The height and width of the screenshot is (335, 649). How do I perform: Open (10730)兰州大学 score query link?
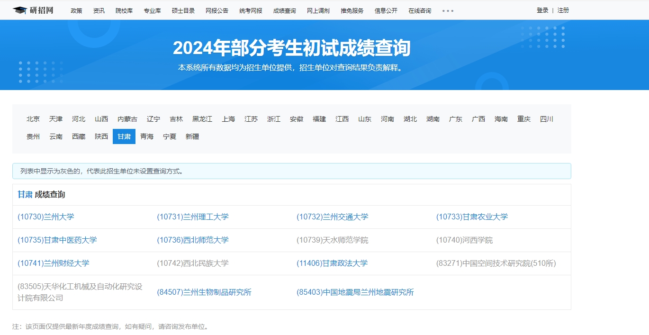coord(46,217)
